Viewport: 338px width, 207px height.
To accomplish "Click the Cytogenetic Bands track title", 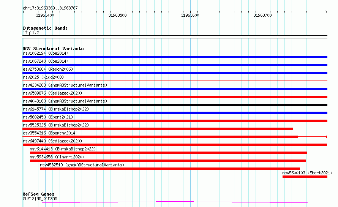I will (45, 28).
